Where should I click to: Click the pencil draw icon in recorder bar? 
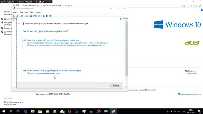[43, 2]
